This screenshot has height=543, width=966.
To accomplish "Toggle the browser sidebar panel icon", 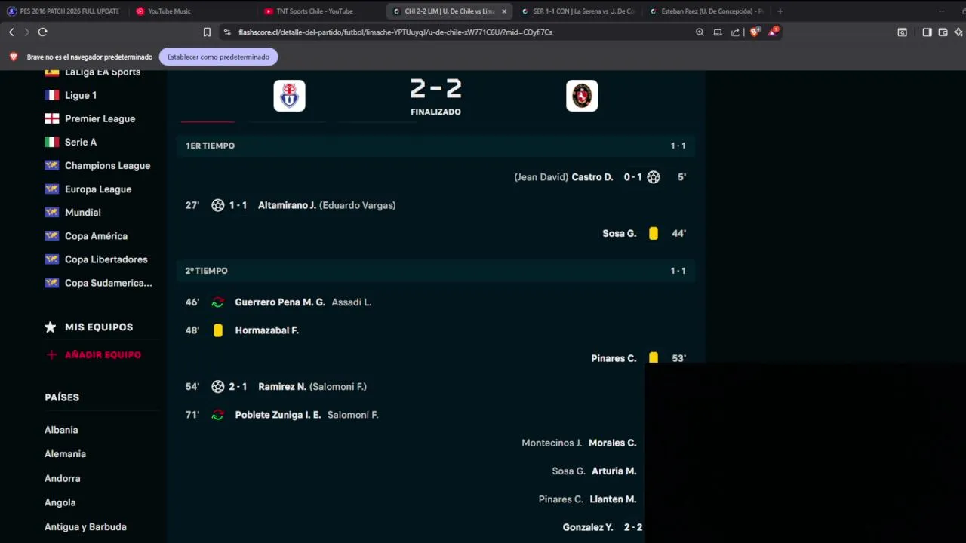I will click(927, 32).
